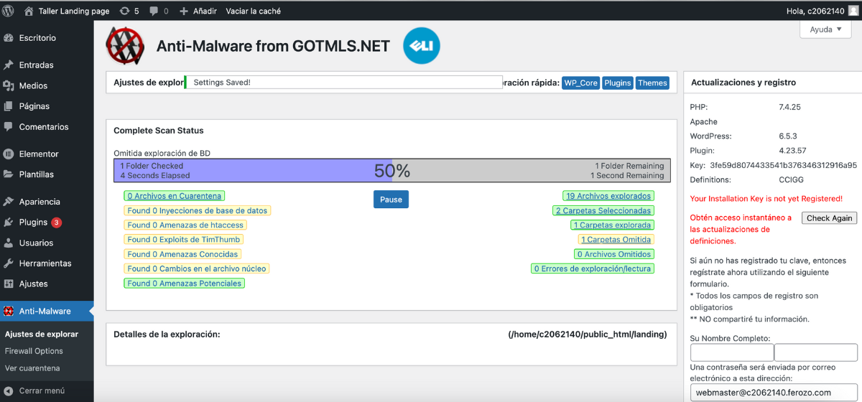The image size is (862, 402).
Task: Collapse sidebar using Cerrar menú
Action: tap(42, 391)
